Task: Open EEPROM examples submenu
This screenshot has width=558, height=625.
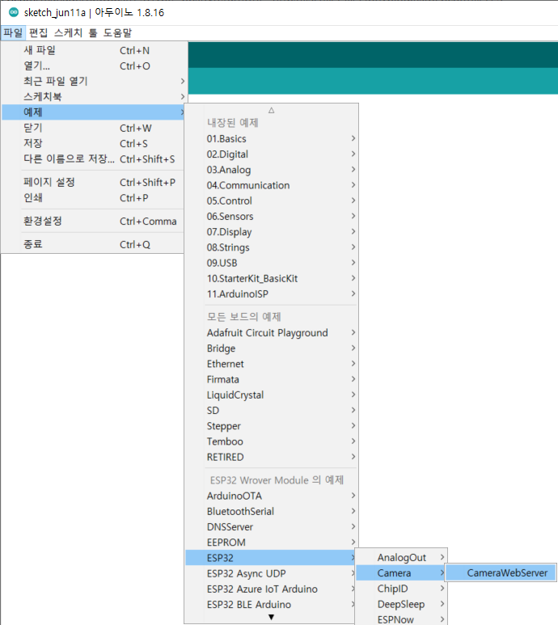Action: click(x=272, y=543)
